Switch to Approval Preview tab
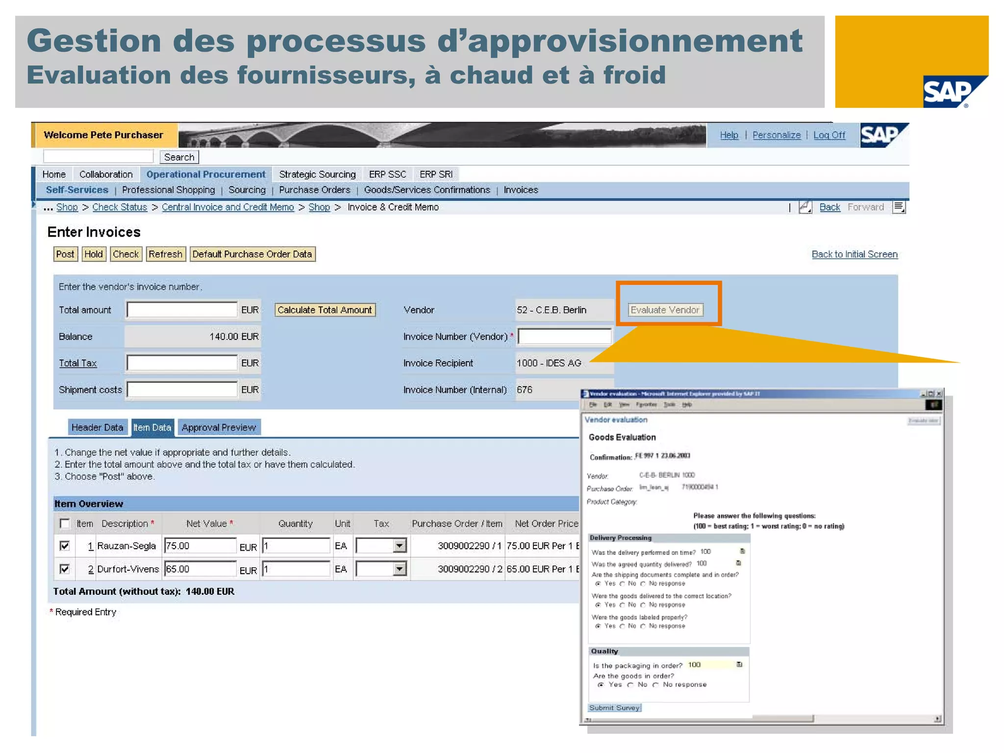Screen dimensions: 1004x753 pos(219,427)
